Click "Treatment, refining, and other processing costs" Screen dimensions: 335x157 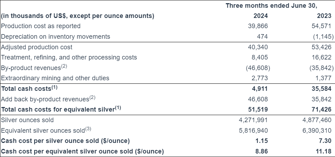click(69, 57)
